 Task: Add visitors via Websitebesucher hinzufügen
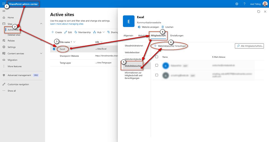[x=170, y=46]
